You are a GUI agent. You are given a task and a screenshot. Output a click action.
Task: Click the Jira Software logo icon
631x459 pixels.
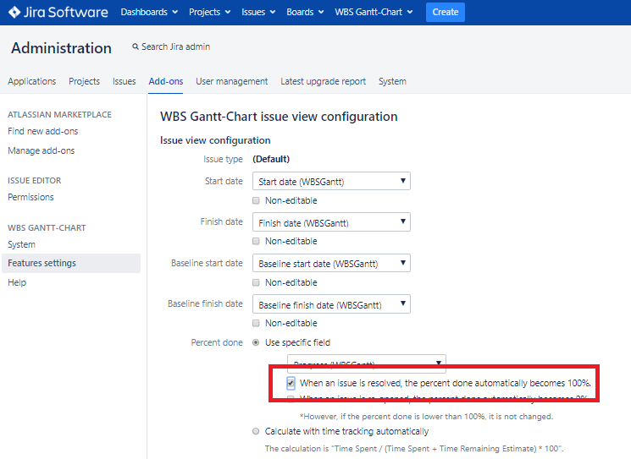pyautogui.click(x=14, y=12)
